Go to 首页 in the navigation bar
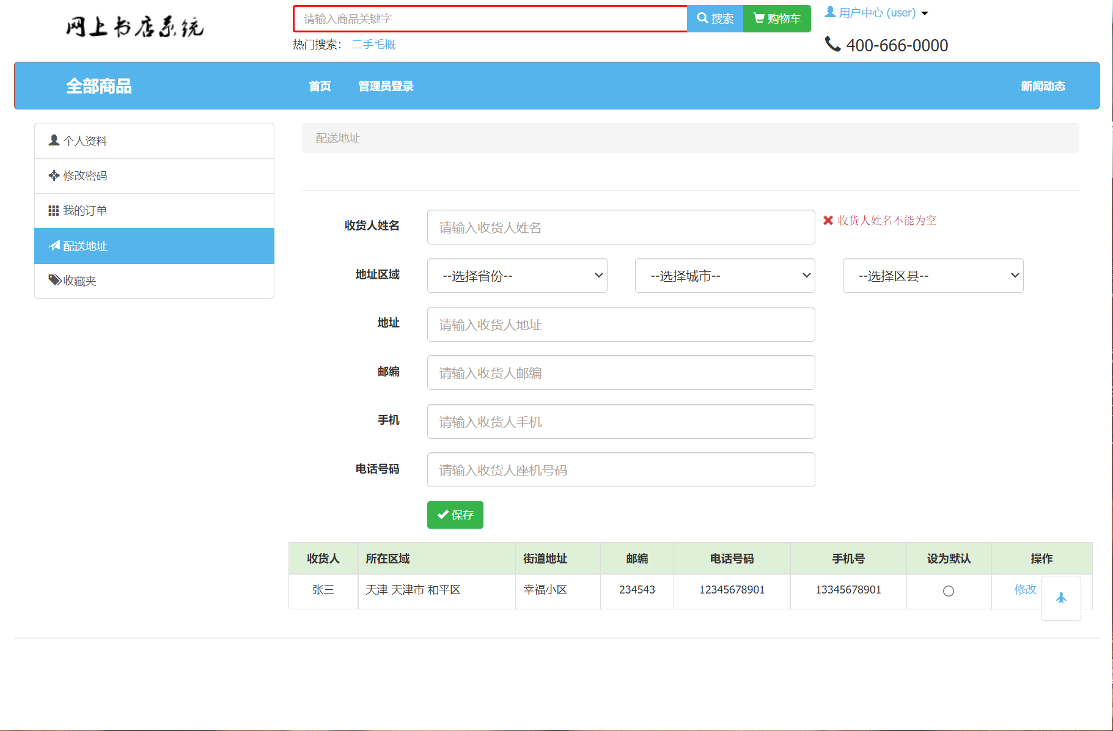 click(x=319, y=86)
